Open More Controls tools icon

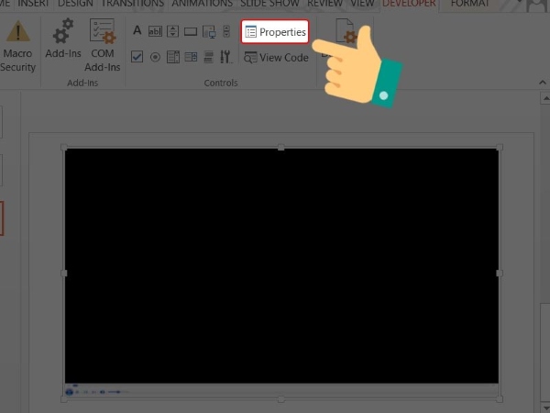click(225, 57)
